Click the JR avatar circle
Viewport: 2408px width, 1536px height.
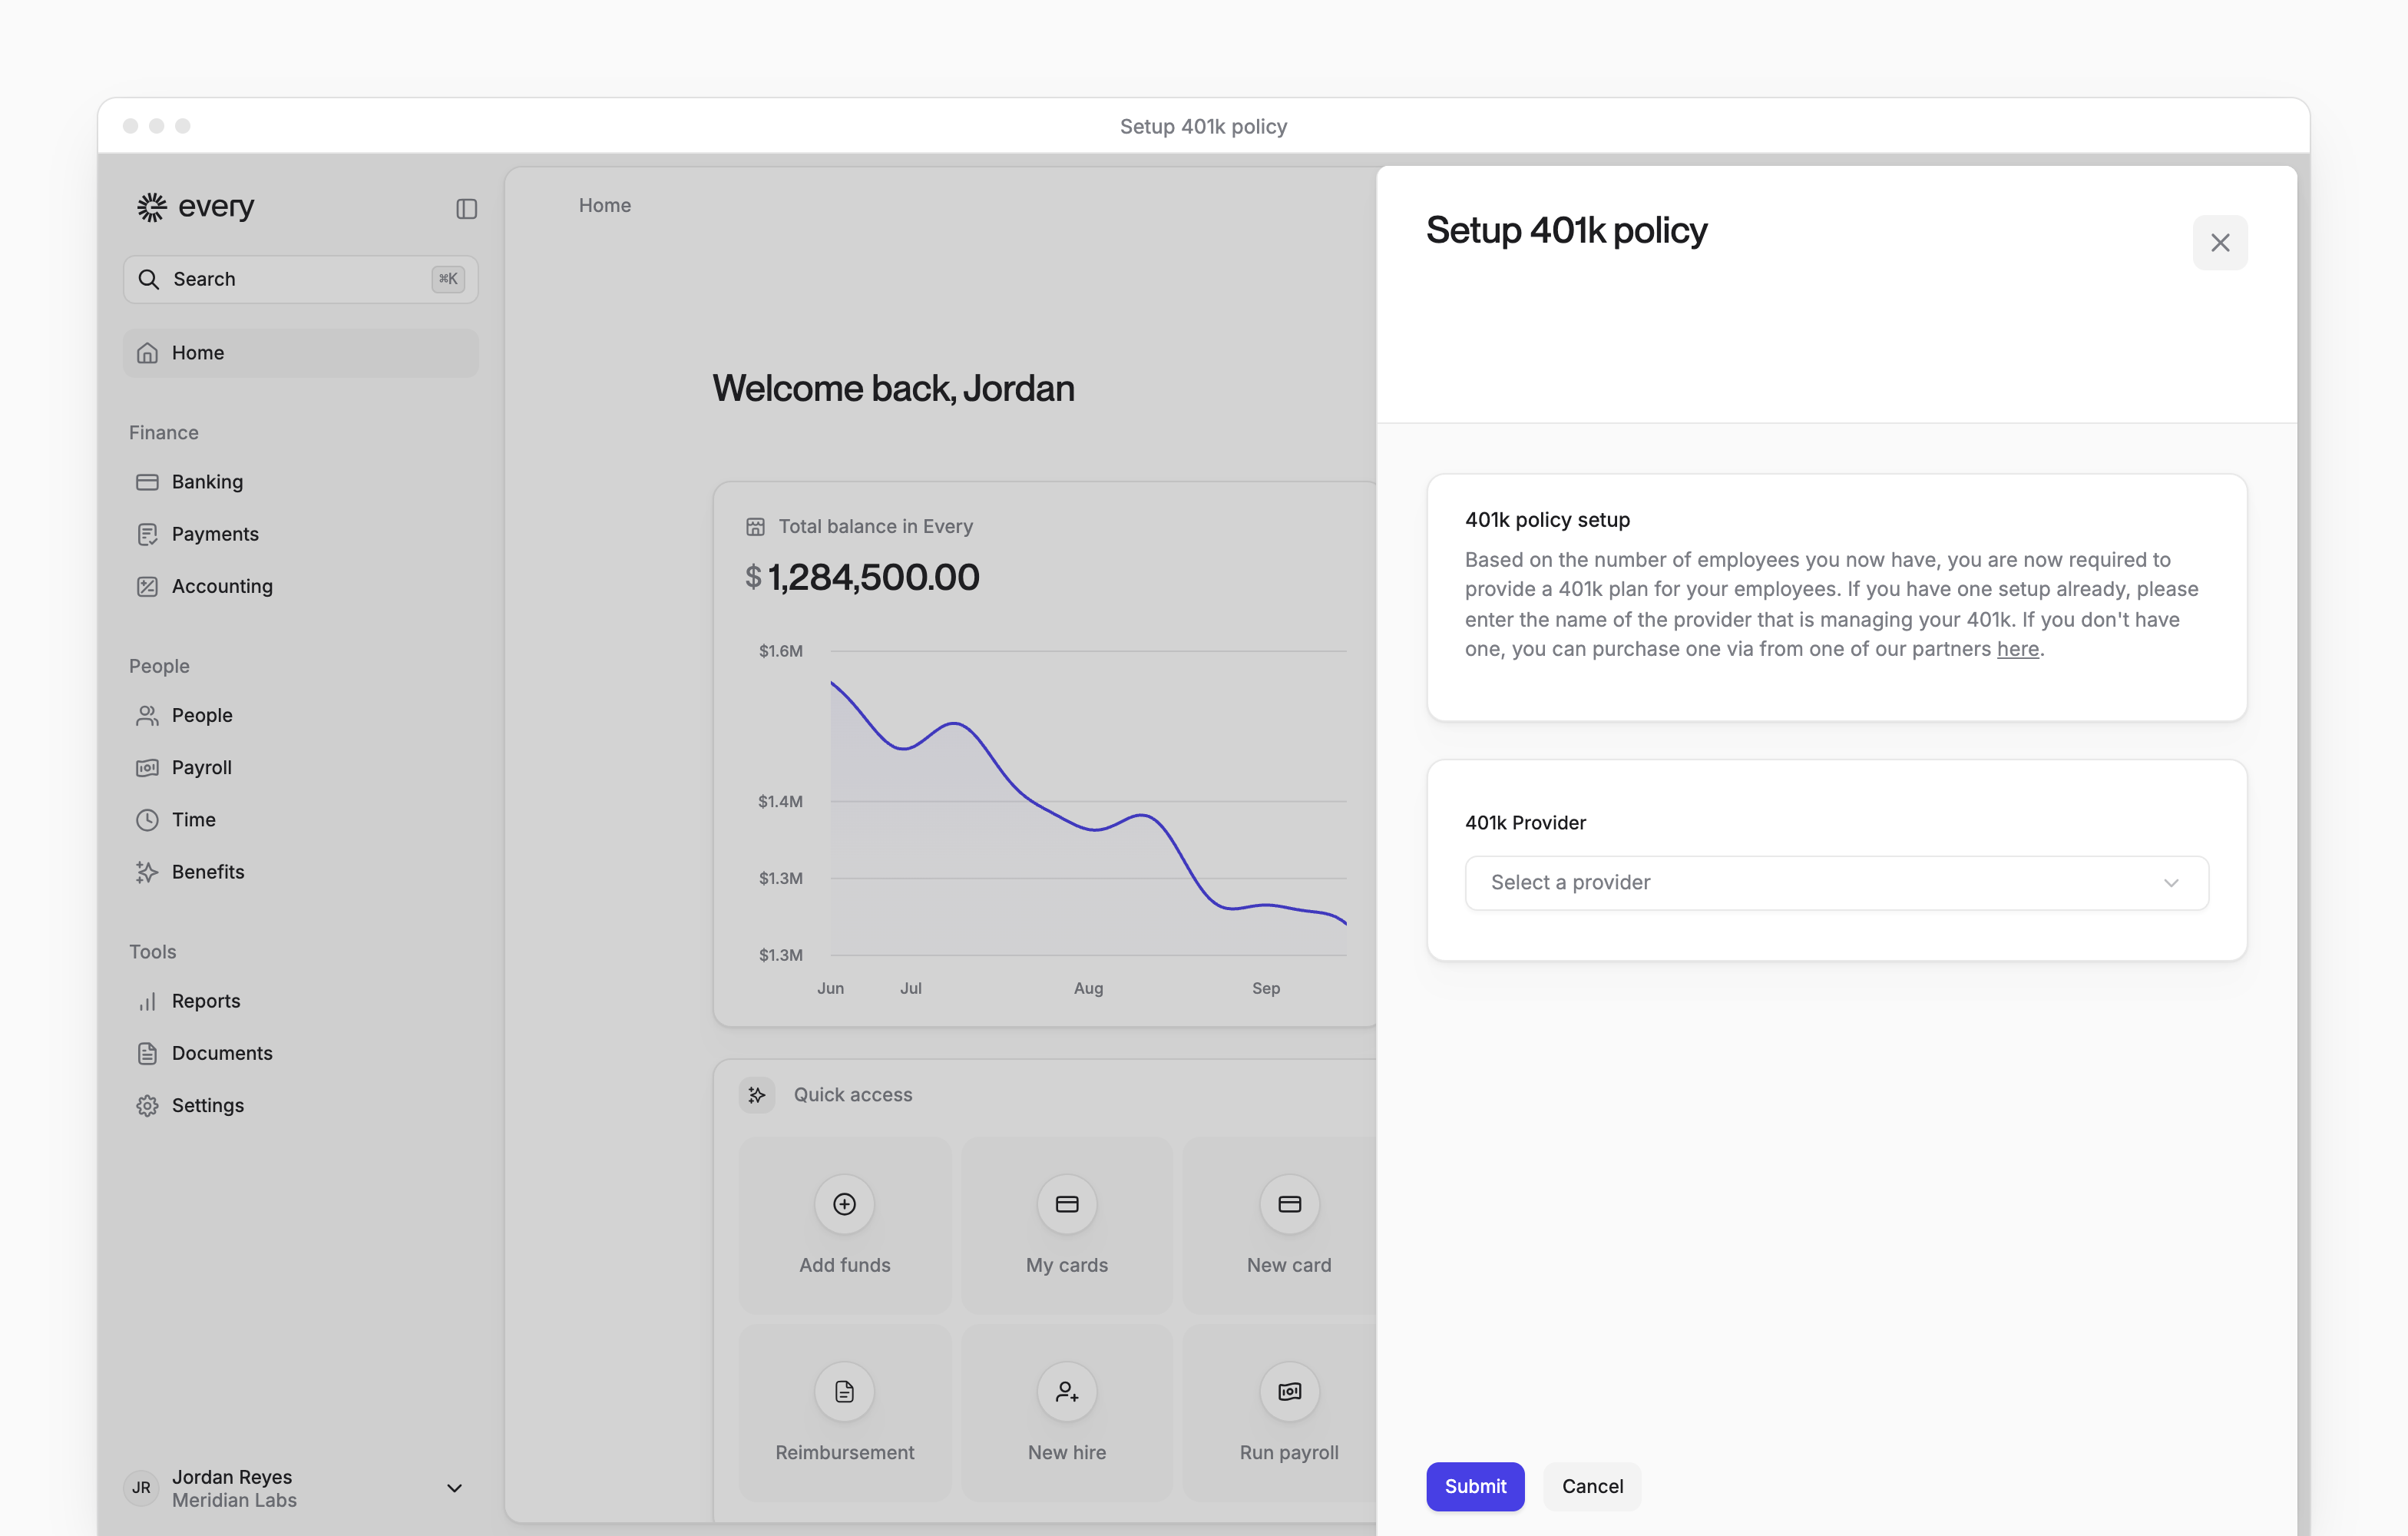141,1488
